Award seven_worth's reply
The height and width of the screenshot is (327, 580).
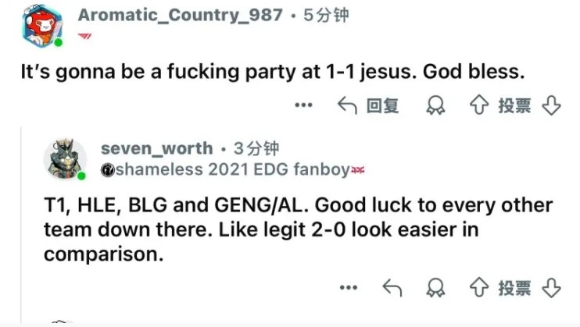pos(437,288)
